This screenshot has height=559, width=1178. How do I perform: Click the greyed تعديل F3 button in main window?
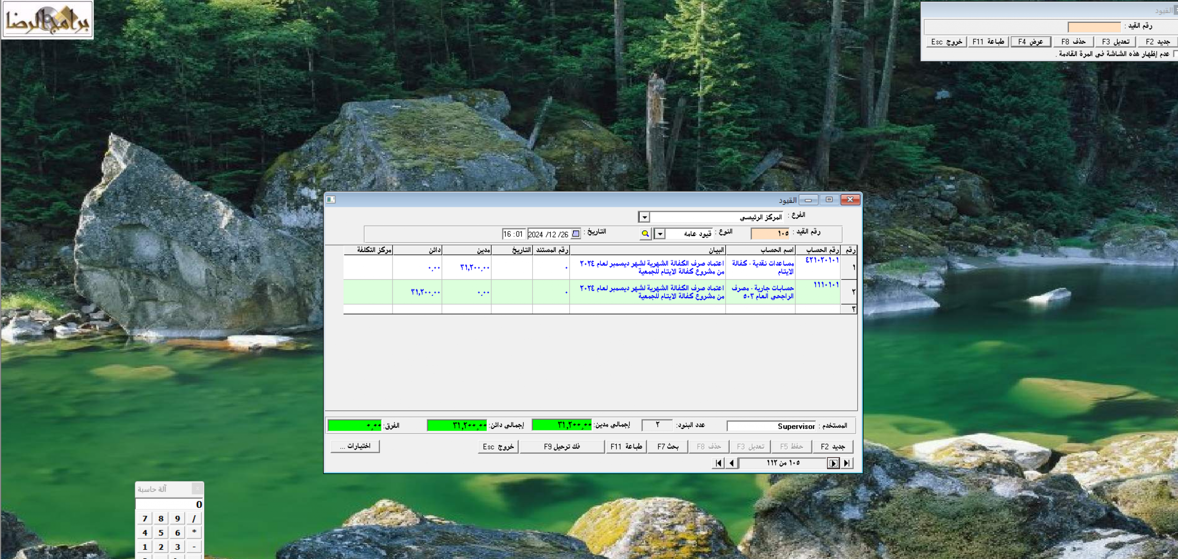(751, 446)
